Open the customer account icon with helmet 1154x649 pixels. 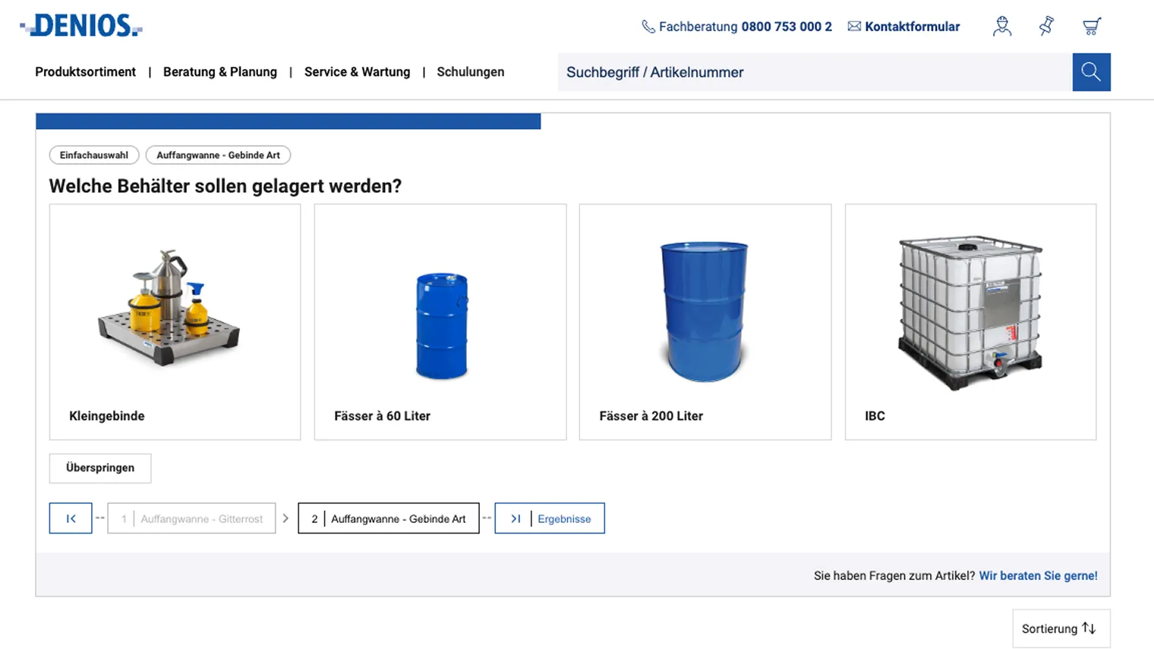coord(1001,26)
